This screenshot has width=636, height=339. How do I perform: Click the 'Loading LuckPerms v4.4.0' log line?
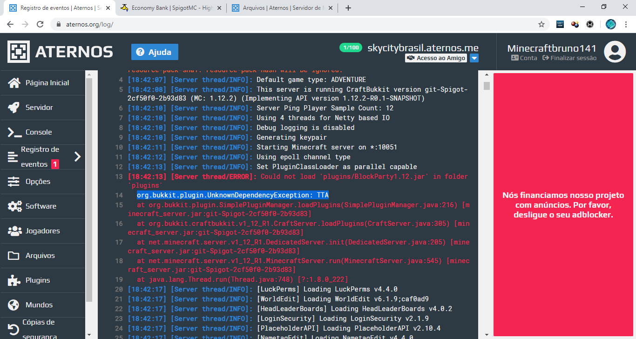point(263,289)
